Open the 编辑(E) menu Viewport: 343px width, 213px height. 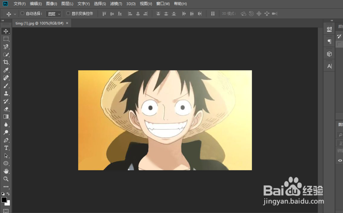coord(36,4)
